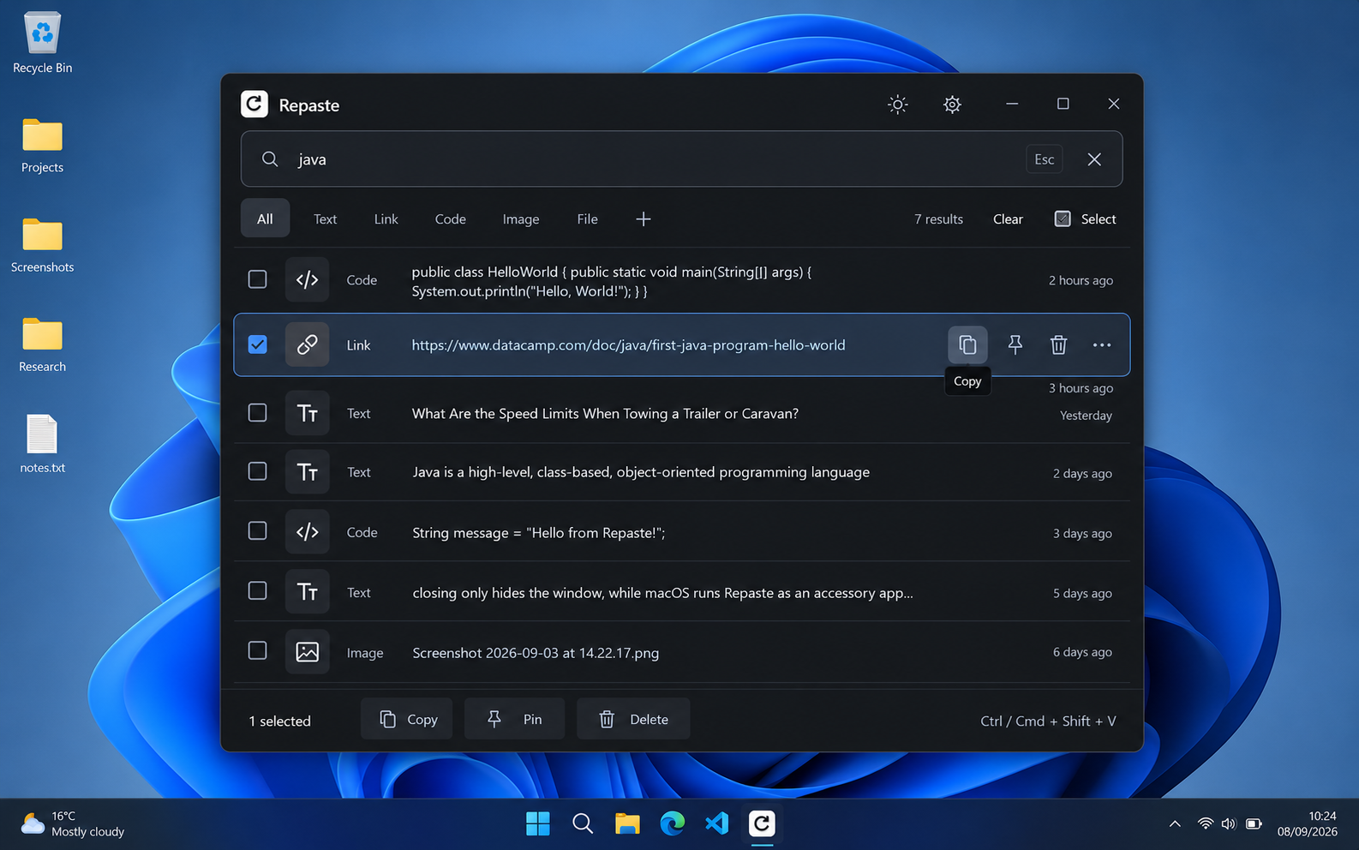Check the Speed Limits text entry checkbox
The image size is (1359, 850).
pyautogui.click(x=257, y=413)
